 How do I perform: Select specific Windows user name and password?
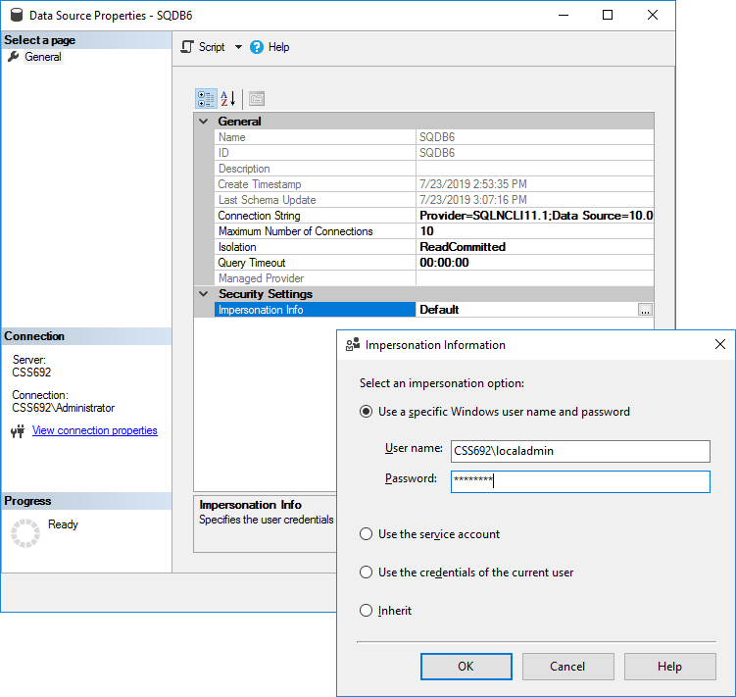tap(367, 412)
